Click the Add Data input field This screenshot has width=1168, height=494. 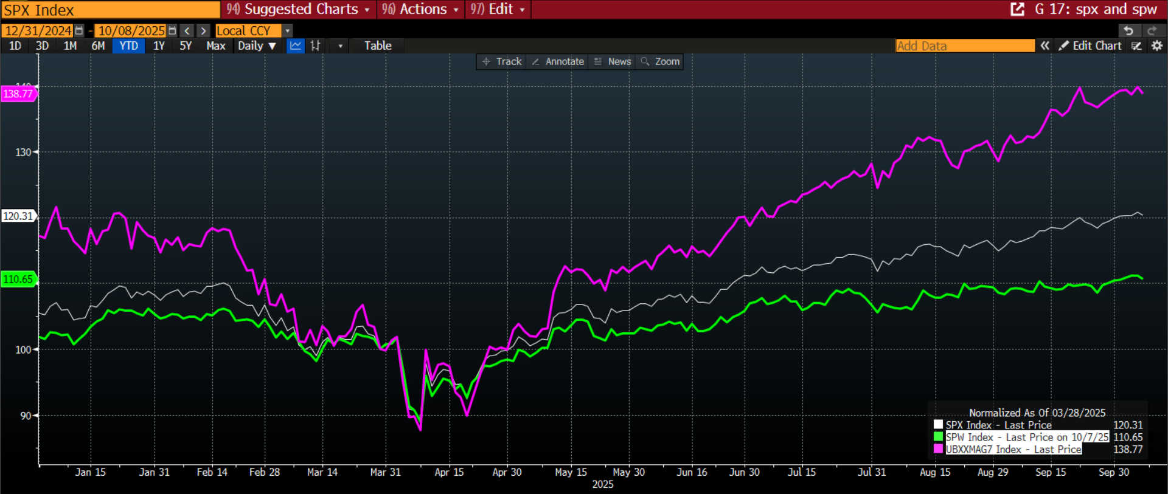coord(964,46)
